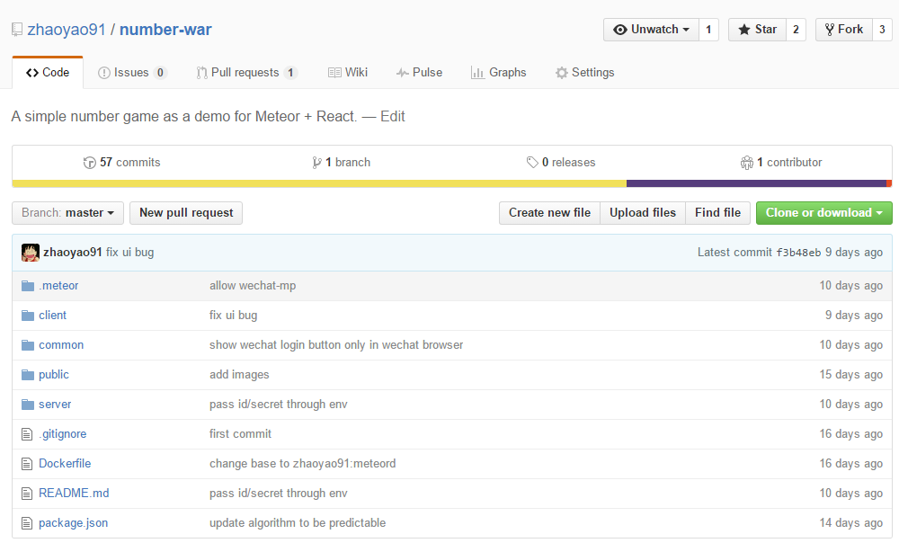The image size is (899, 543).
Task: Click the file icon next to package.json
Action: pyautogui.click(x=27, y=523)
